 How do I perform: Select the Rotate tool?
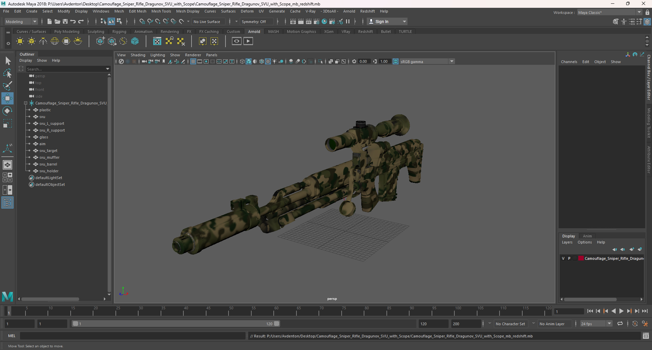point(7,111)
